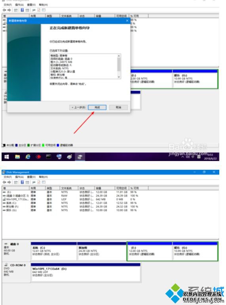Click the pane-layout icon right of Help in wizard-free toolbar

click(27, 182)
